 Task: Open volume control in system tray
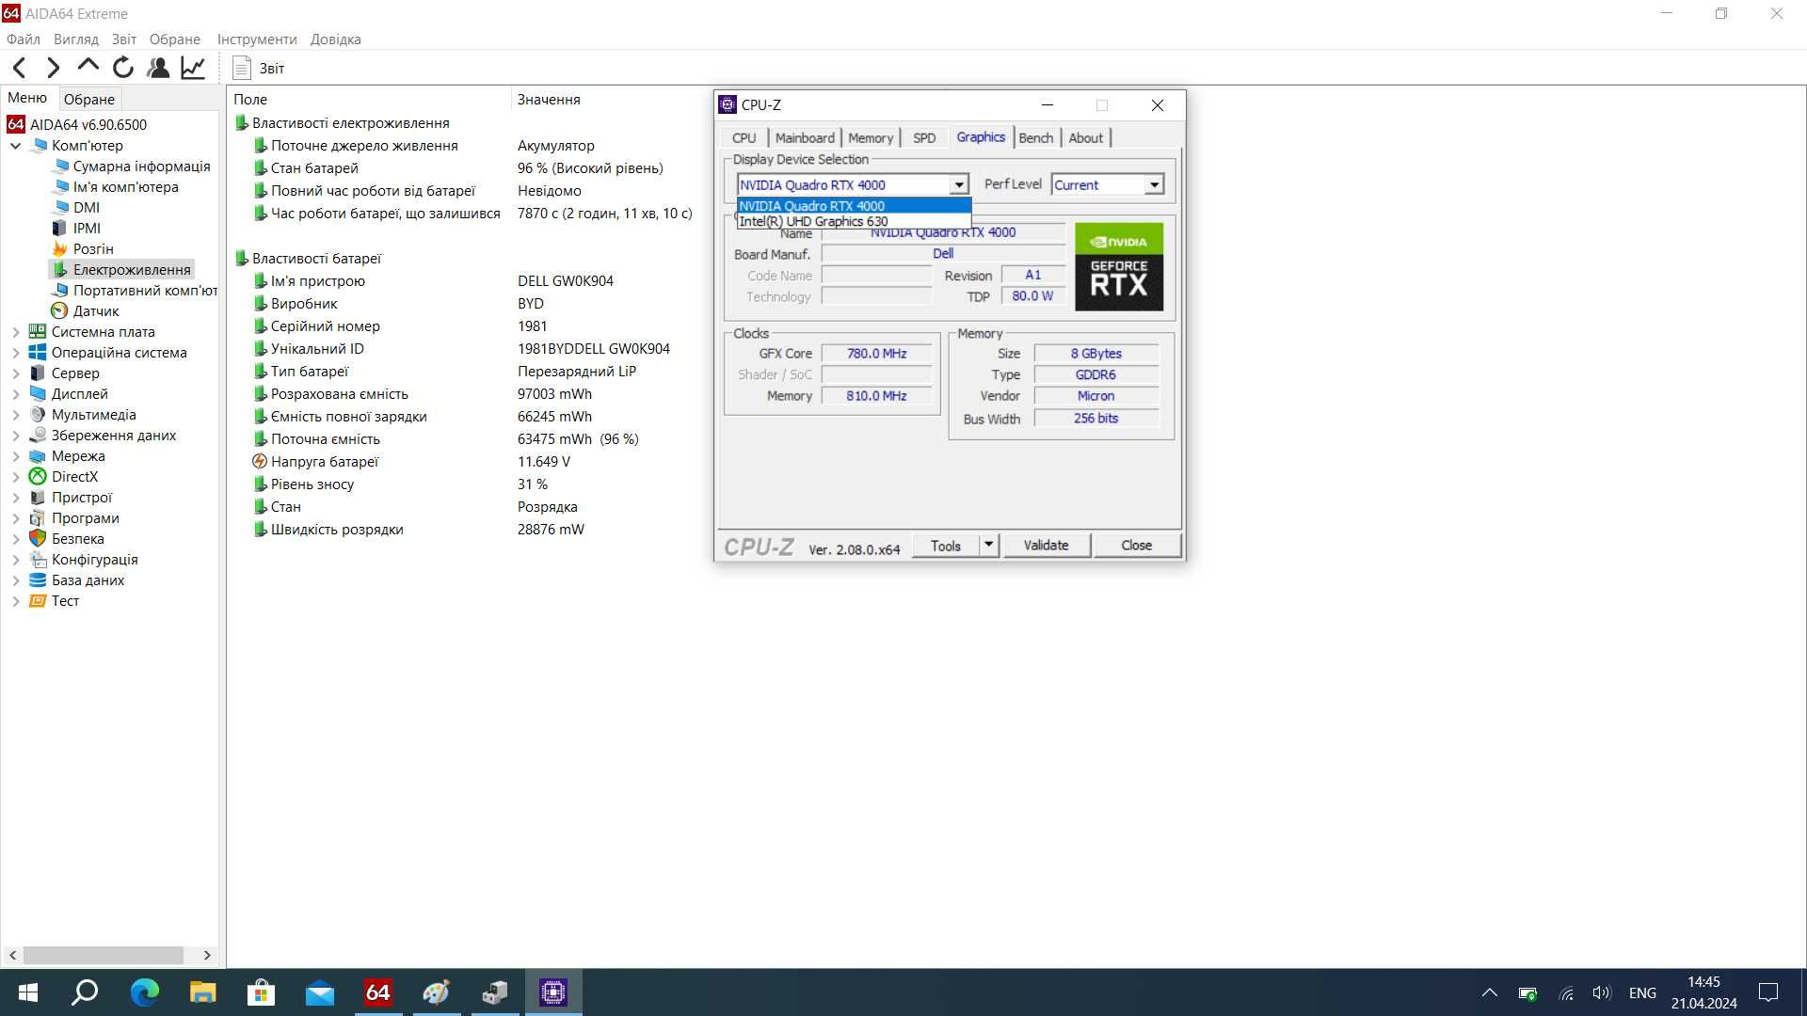coord(1602,993)
